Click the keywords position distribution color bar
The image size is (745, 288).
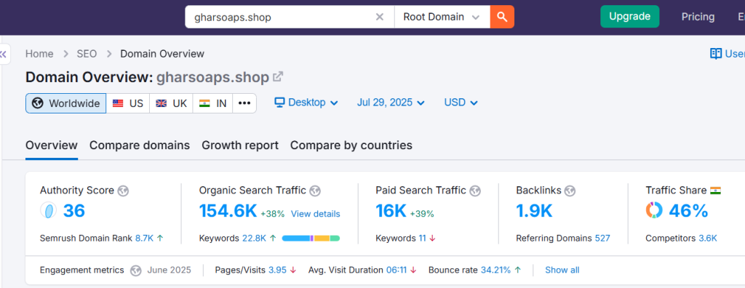(x=311, y=238)
